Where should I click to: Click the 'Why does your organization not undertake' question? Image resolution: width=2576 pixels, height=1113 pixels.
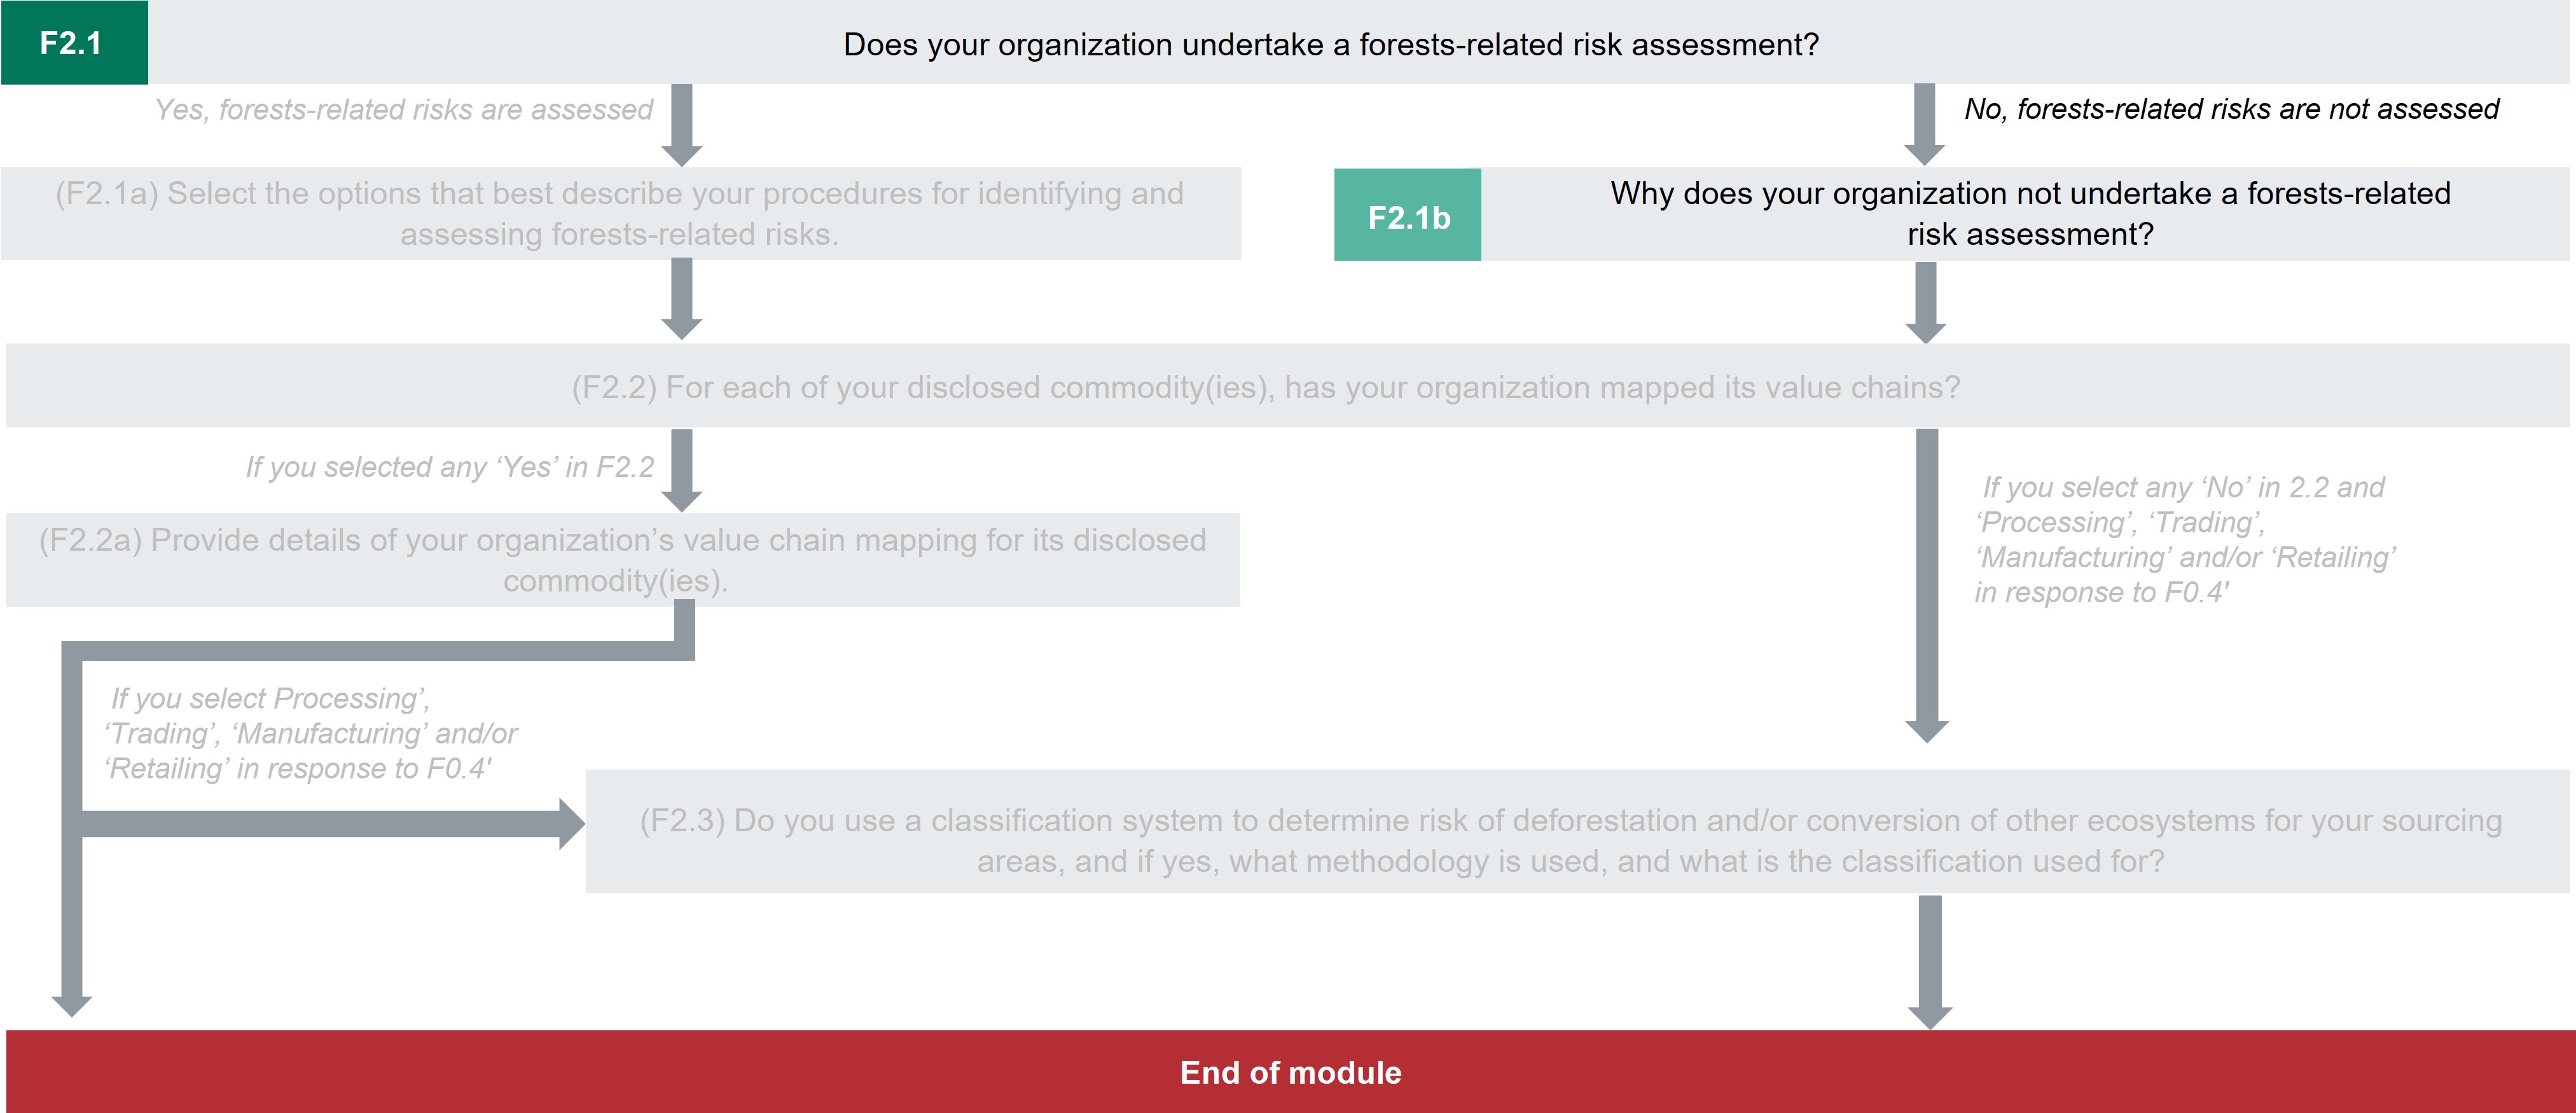click(2029, 213)
